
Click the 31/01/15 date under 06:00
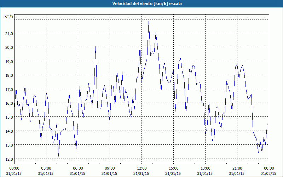(x=77, y=173)
